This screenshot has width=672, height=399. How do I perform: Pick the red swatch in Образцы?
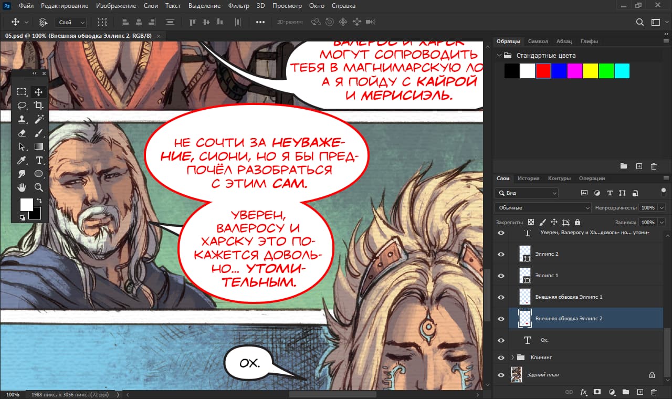pyautogui.click(x=543, y=71)
